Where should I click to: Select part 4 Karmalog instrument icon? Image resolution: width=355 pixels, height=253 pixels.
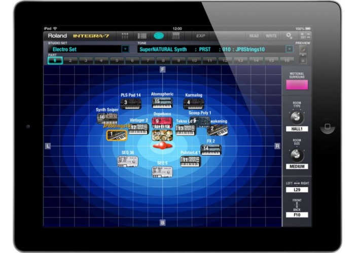(194, 104)
